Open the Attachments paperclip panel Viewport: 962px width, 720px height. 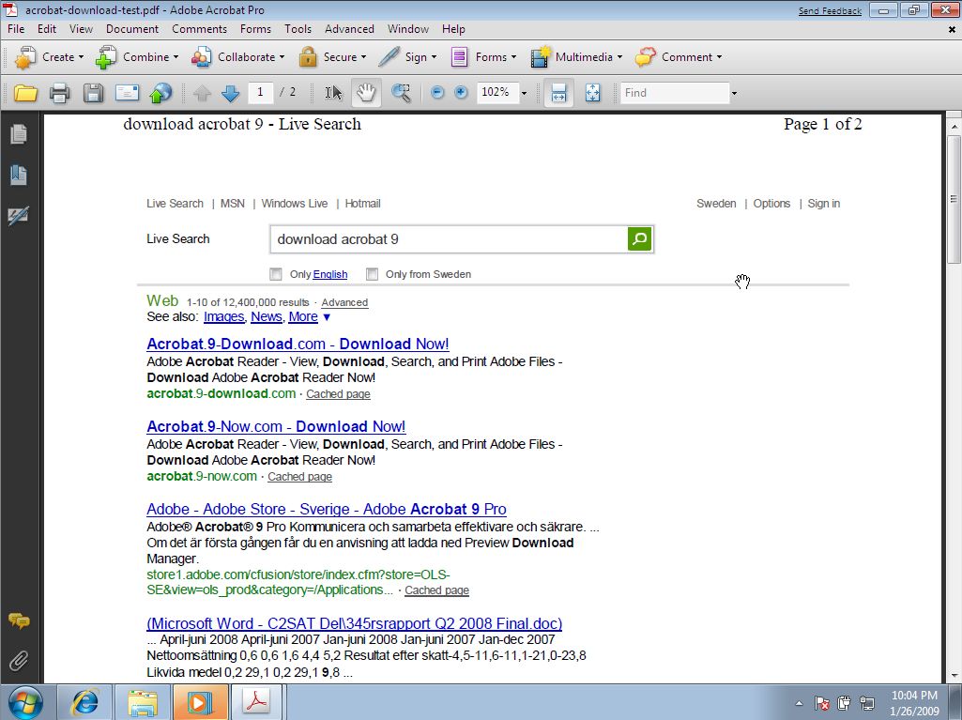pos(19,661)
